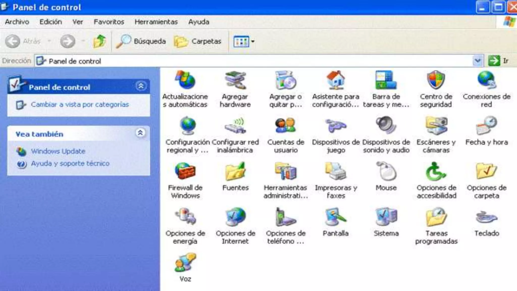Open Opciones de Internet icon
The height and width of the screenshot is (291, 517).
(235, 217)
